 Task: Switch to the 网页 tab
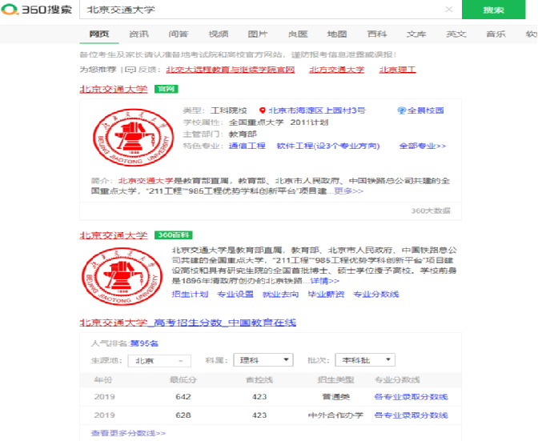99,34
